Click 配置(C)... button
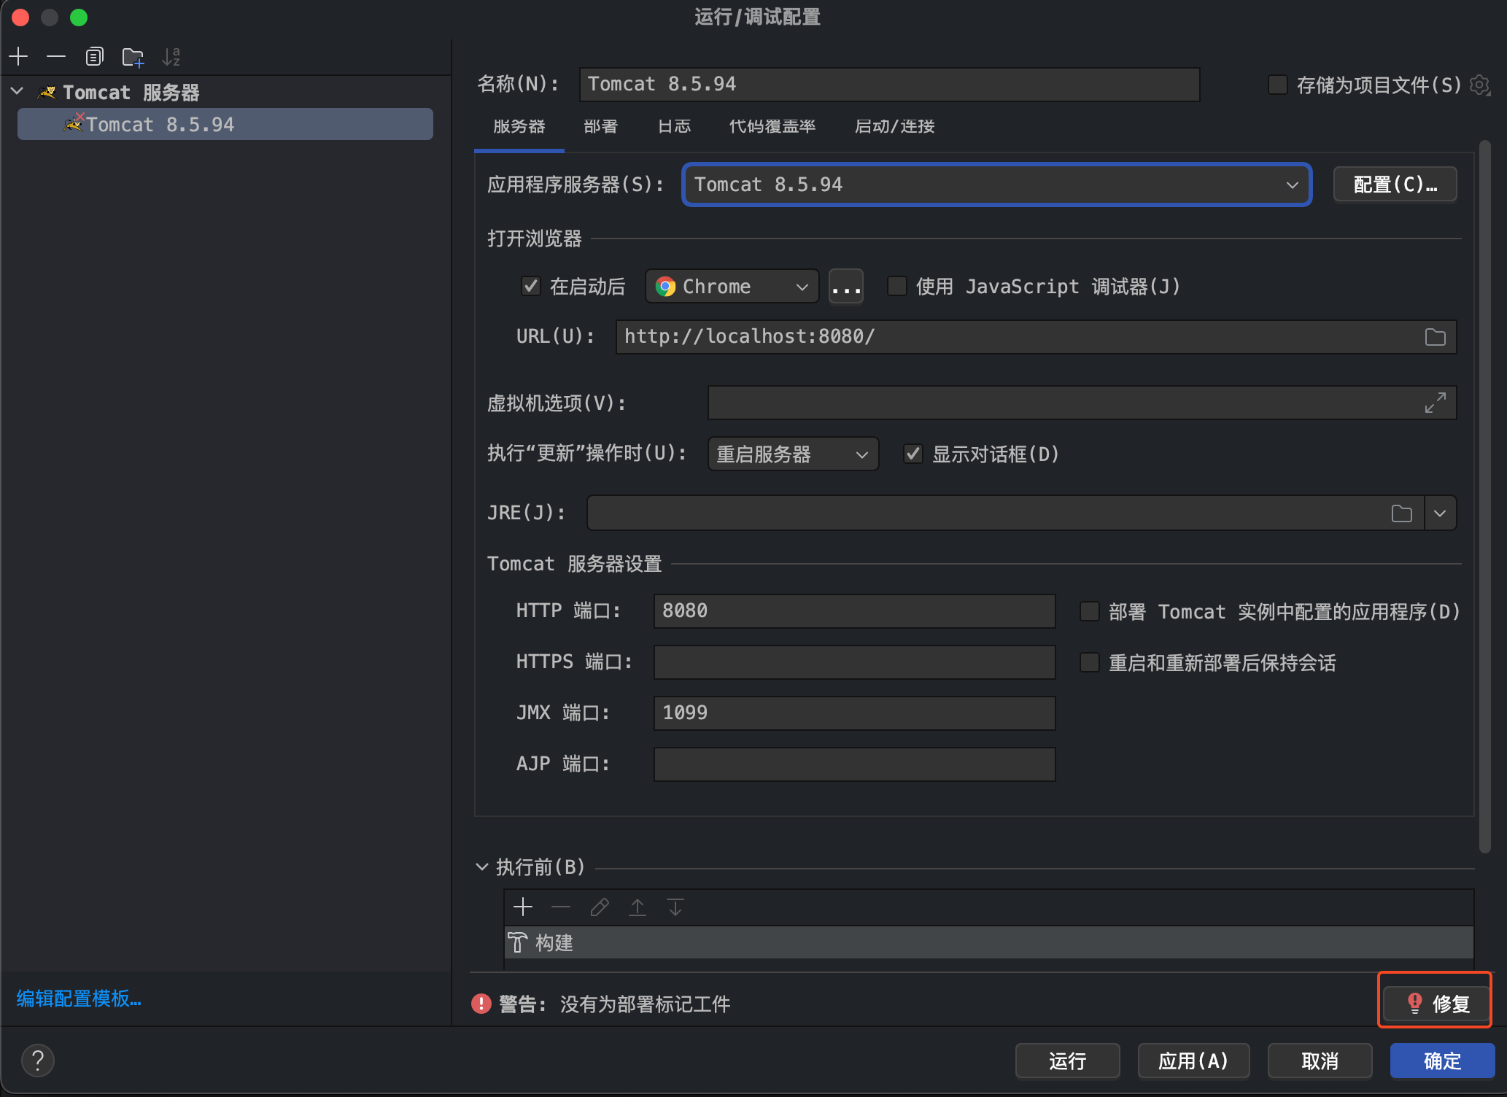 (x=1395, y=184)
